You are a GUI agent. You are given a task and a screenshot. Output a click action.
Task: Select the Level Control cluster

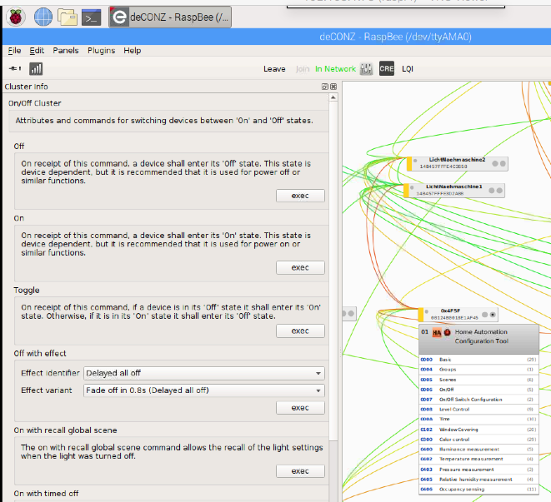point(478,410)
